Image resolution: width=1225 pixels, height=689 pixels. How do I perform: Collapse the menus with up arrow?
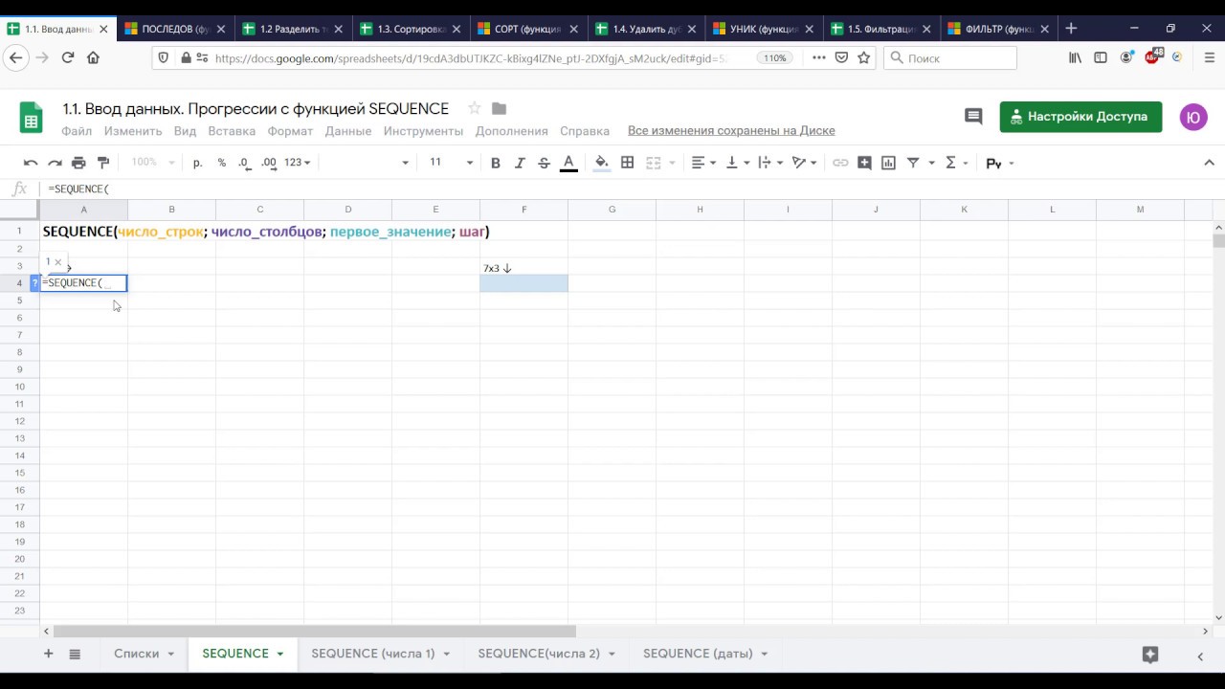(x=1209, y=163)
